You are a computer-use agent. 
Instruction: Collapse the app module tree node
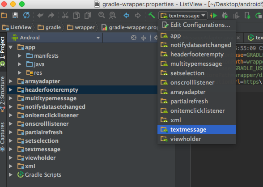coord(11,47)
